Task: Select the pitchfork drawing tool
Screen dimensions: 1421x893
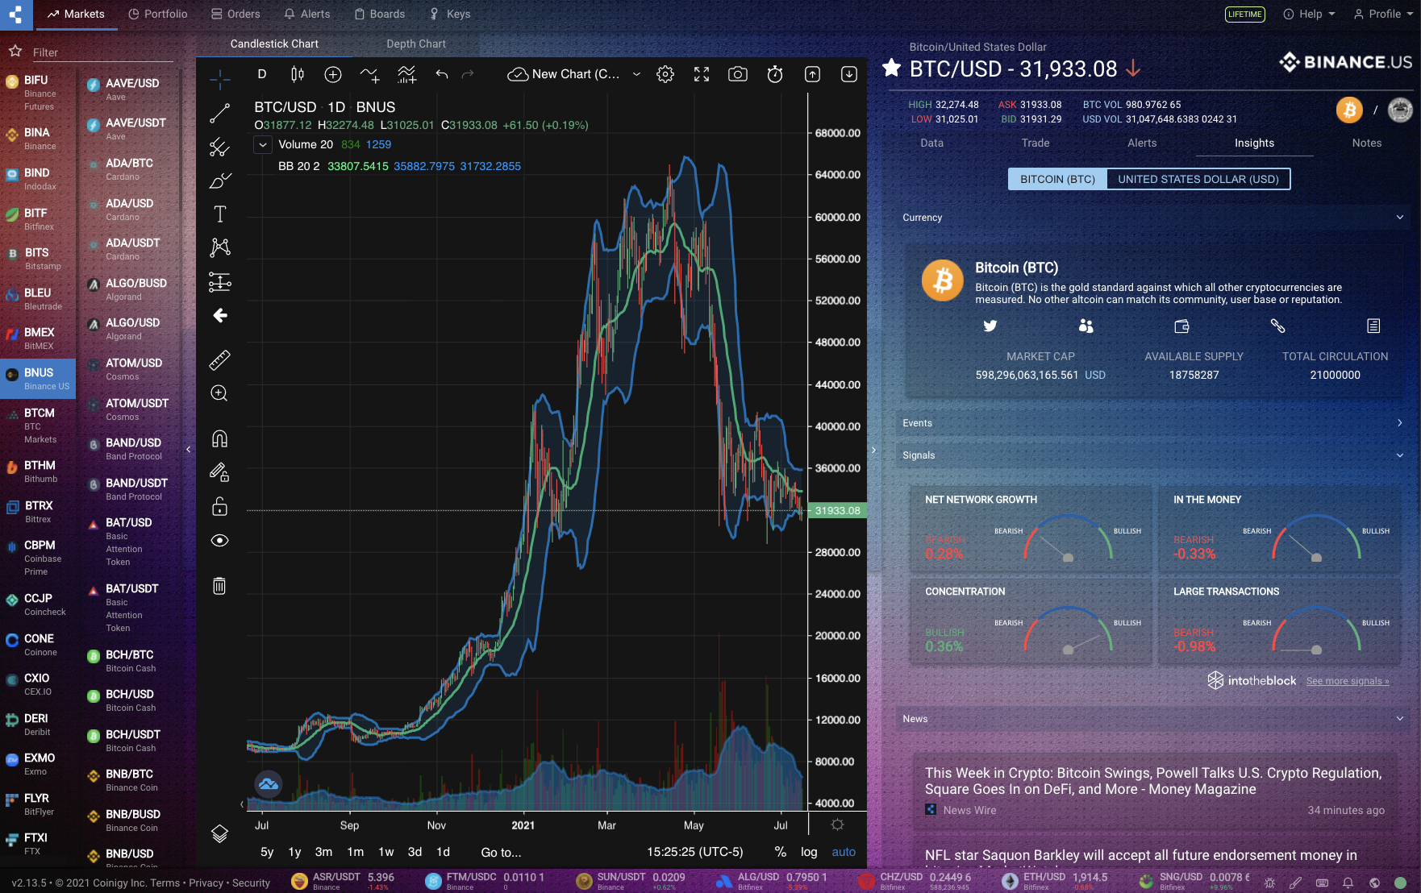Action: tap(219, 147)
